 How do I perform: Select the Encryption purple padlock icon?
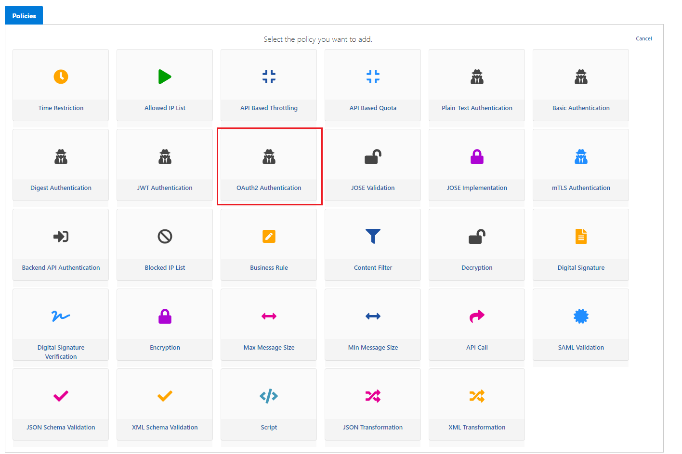click(x=165, y=316)
